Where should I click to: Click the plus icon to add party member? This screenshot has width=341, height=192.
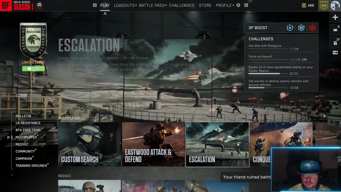pyautogui.click(x=335, y=17)
